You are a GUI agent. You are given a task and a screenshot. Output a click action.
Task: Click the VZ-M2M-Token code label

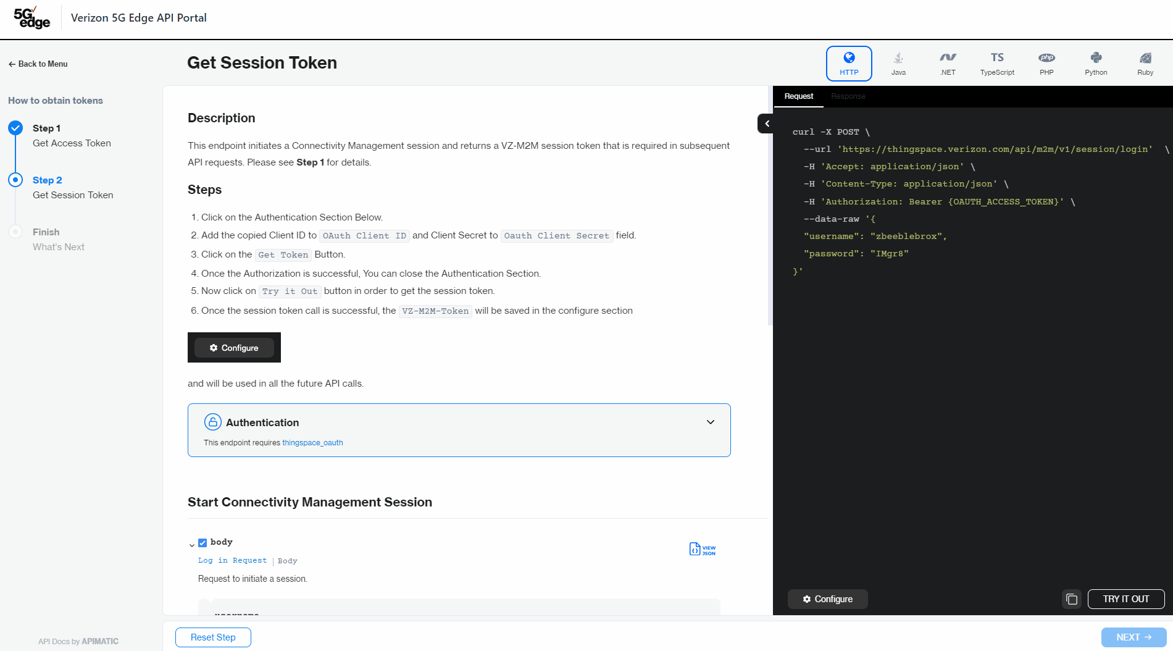435,311
